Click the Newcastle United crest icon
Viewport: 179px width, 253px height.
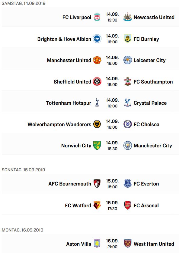click(x=127, y=17)
